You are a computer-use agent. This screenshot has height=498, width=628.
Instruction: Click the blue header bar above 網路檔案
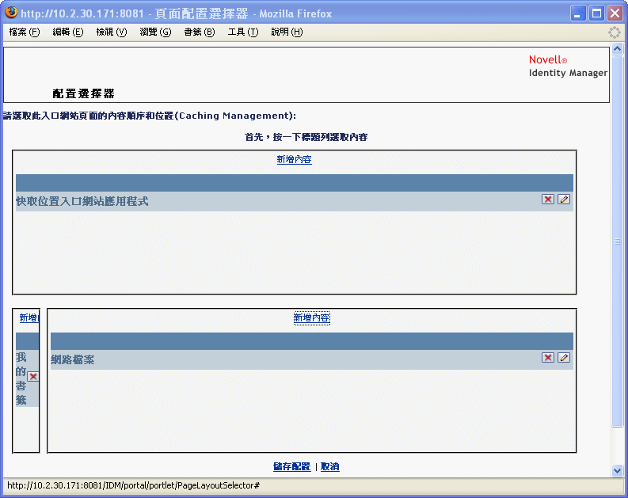(x=311, y=341)
